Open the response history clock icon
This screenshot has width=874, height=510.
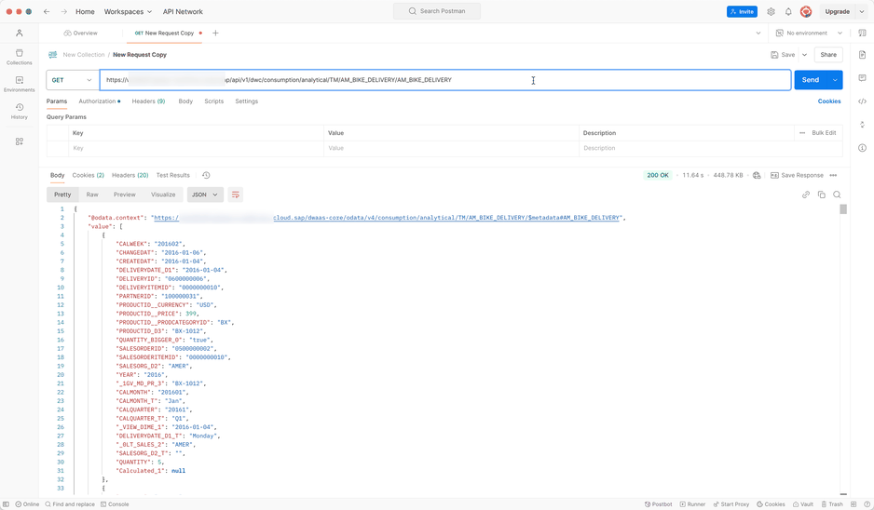coord(206,175)
